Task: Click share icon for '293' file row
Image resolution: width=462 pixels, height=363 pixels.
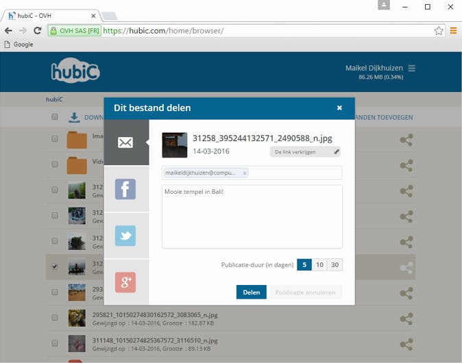Action: [406, 293]
